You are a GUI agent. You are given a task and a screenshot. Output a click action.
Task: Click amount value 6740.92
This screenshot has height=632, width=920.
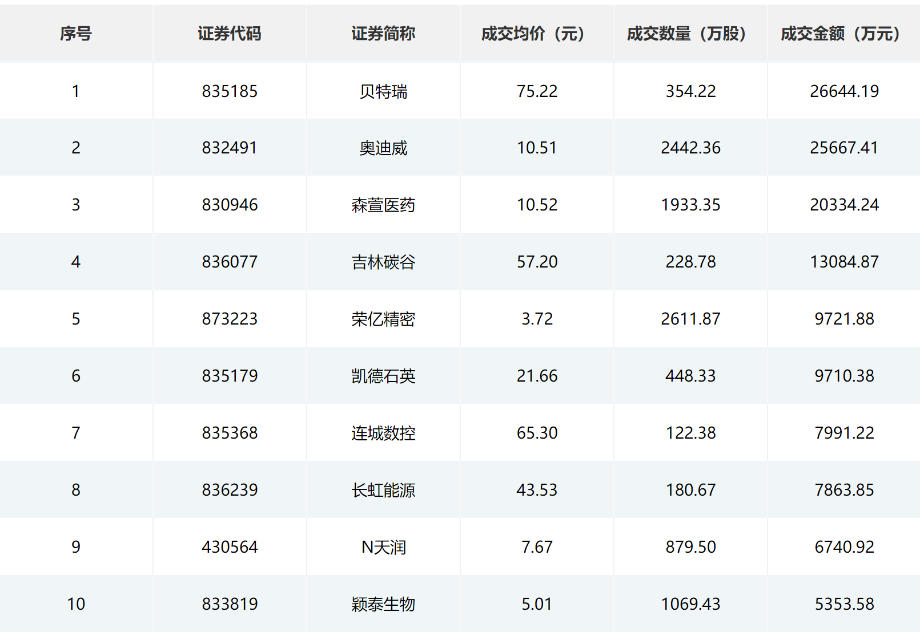coord(844,547)
